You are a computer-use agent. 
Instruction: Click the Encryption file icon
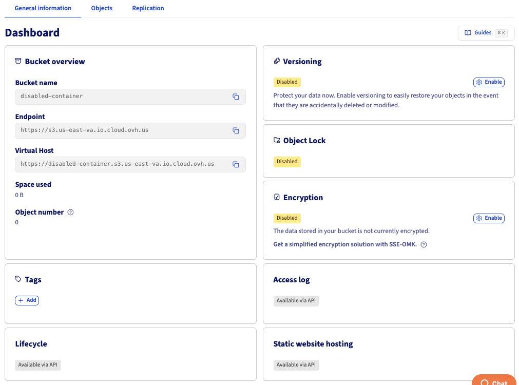point(277,197)
